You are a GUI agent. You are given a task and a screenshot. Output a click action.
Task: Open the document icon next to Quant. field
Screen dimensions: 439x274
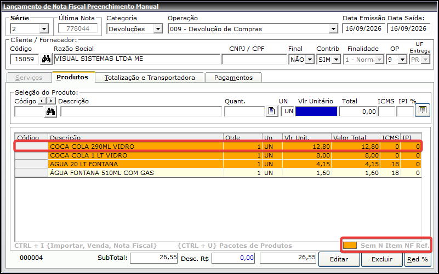click(272, 111)
